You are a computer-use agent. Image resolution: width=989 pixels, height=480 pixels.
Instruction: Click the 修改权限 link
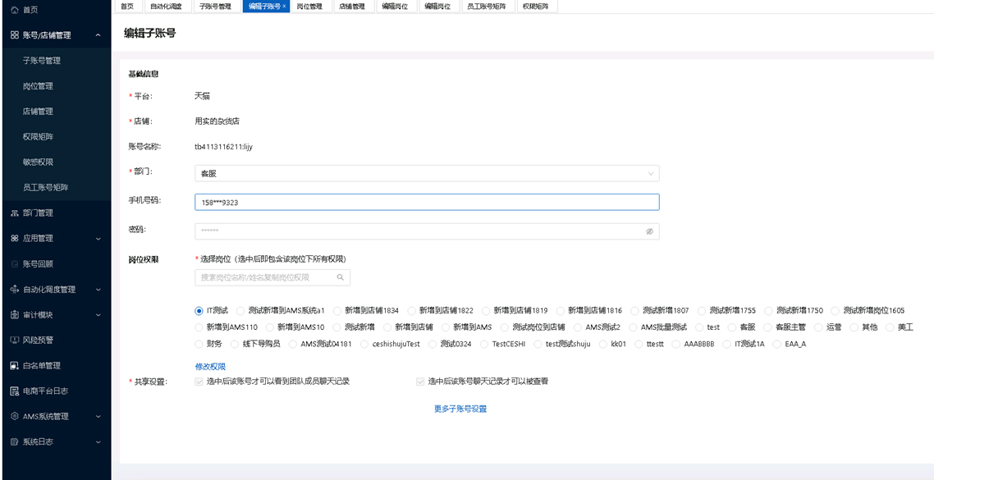(x=210, y=367)
